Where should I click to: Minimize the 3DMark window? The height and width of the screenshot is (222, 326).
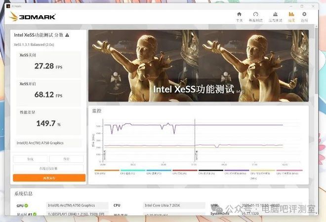291,6
